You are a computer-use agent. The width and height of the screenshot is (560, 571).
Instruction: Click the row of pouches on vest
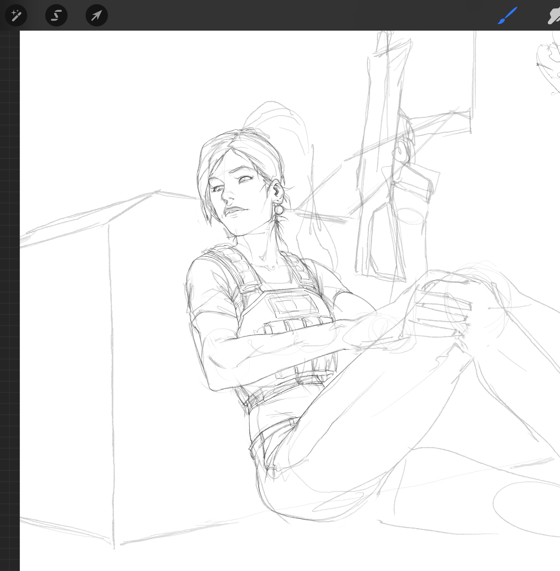(x=296, y=326)
